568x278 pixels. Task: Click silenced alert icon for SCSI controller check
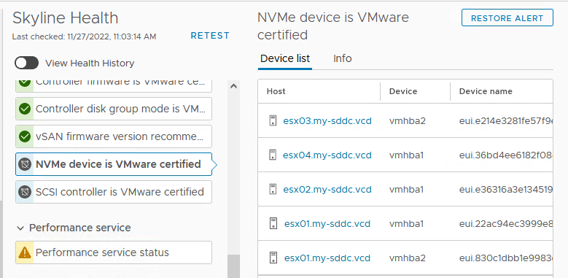[25, 192]
